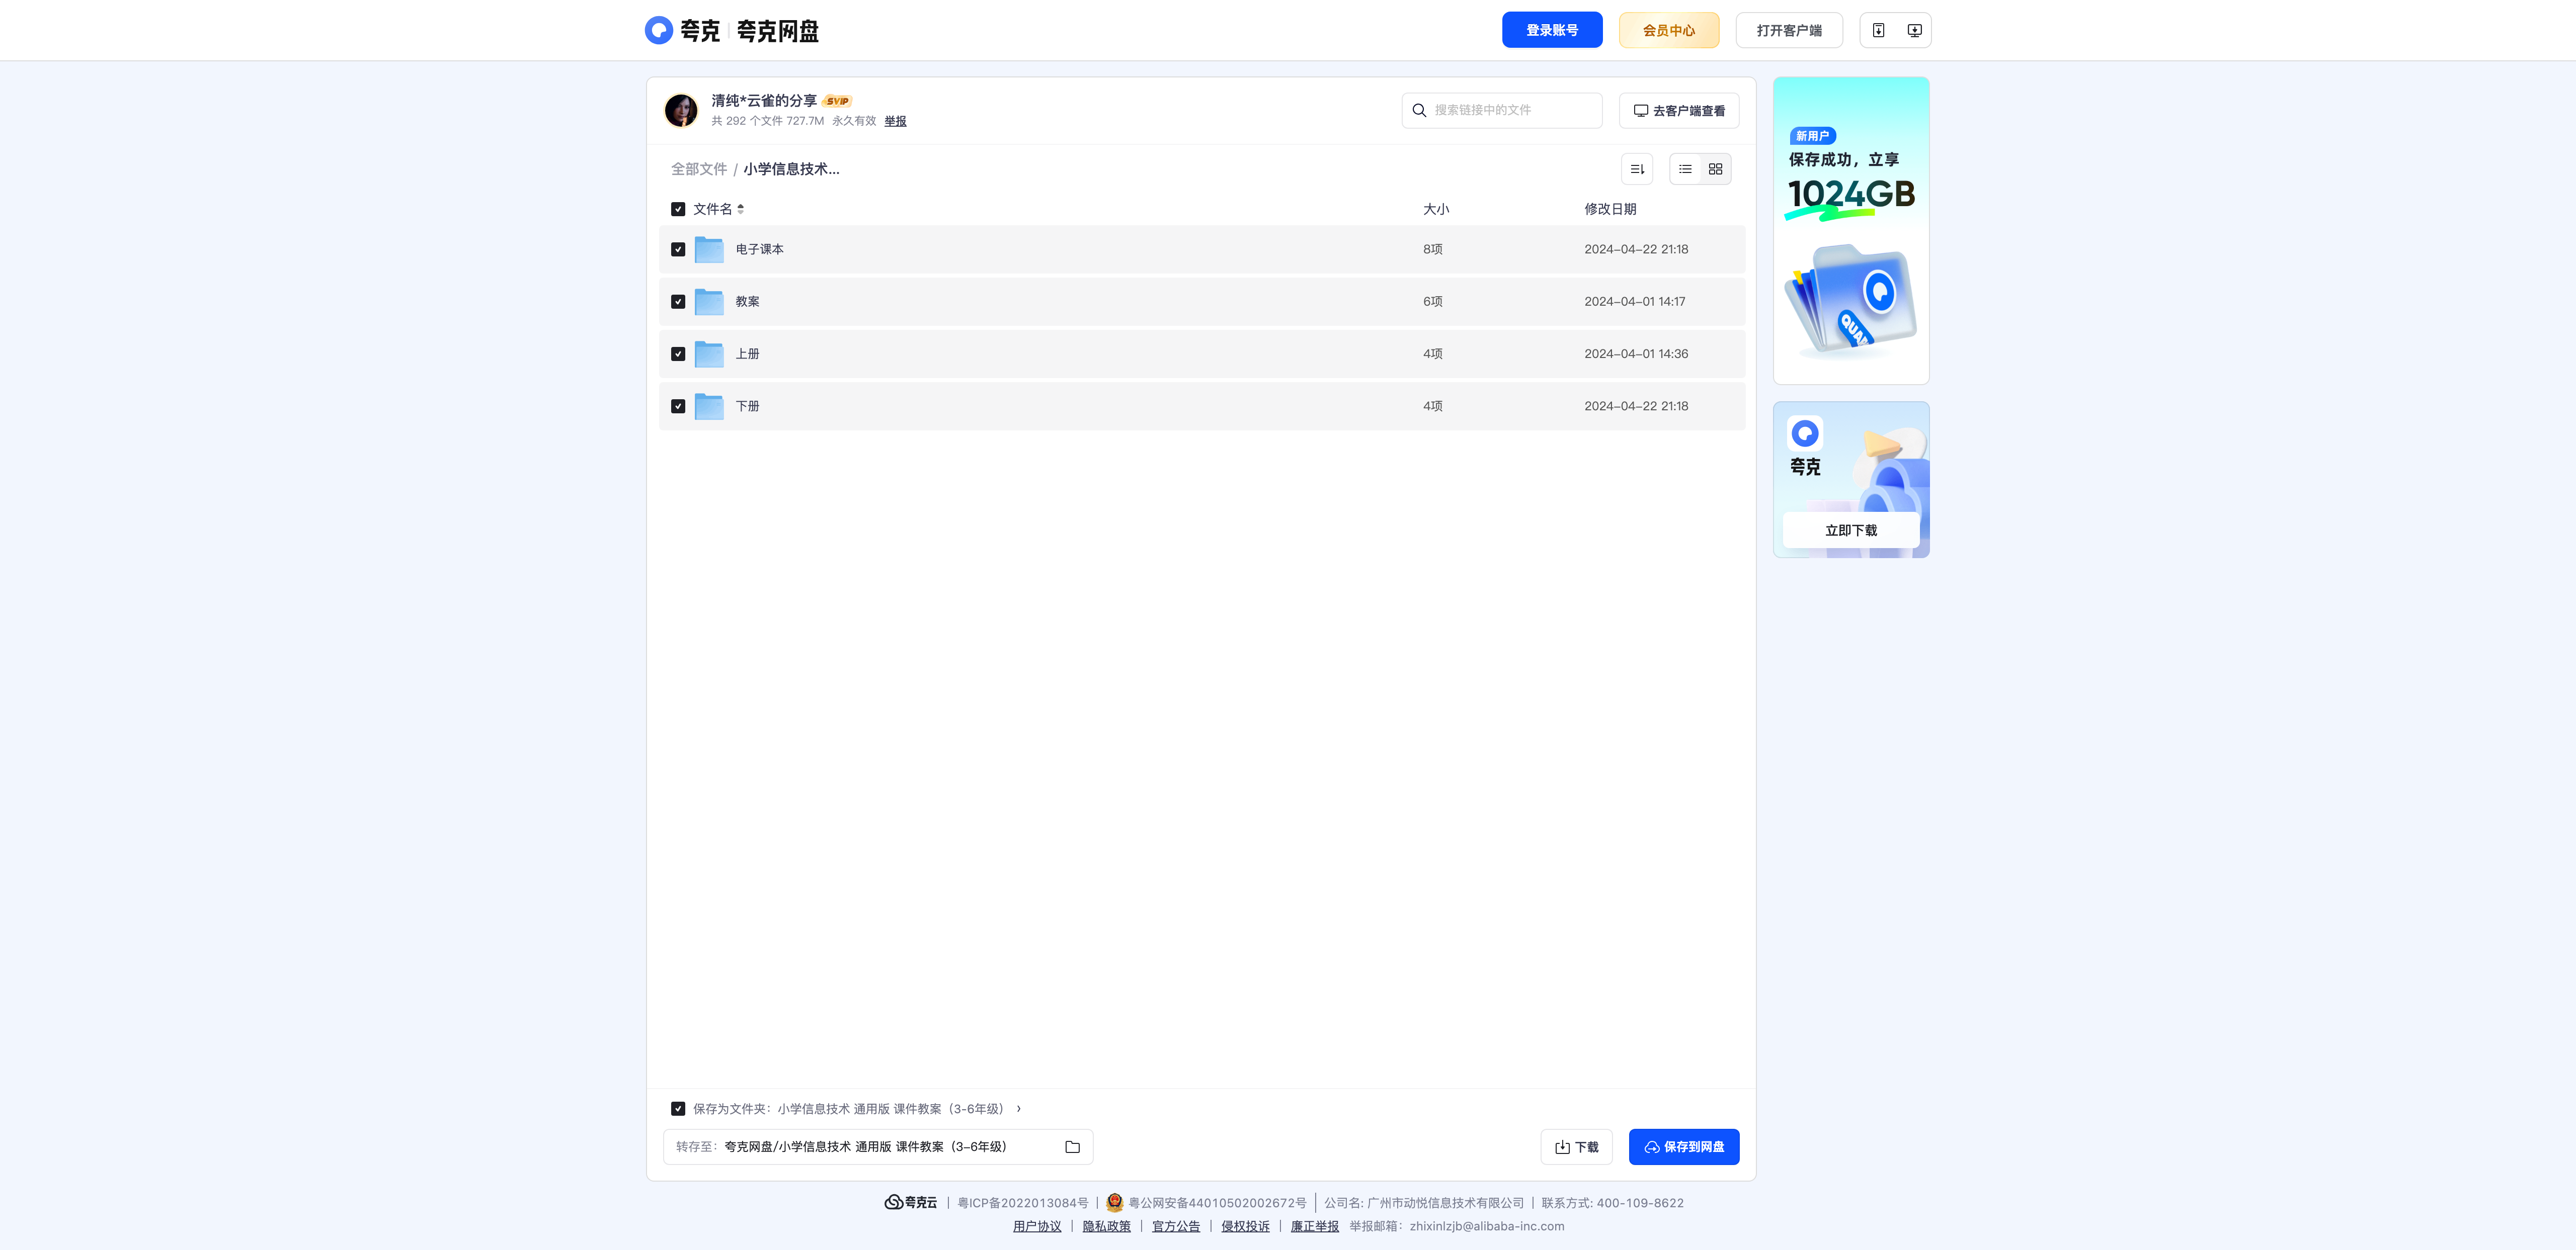Open 会员中心 in the header
Image resolution: width=2576 pixels, height=1250 pixels.
(1669, 30)
